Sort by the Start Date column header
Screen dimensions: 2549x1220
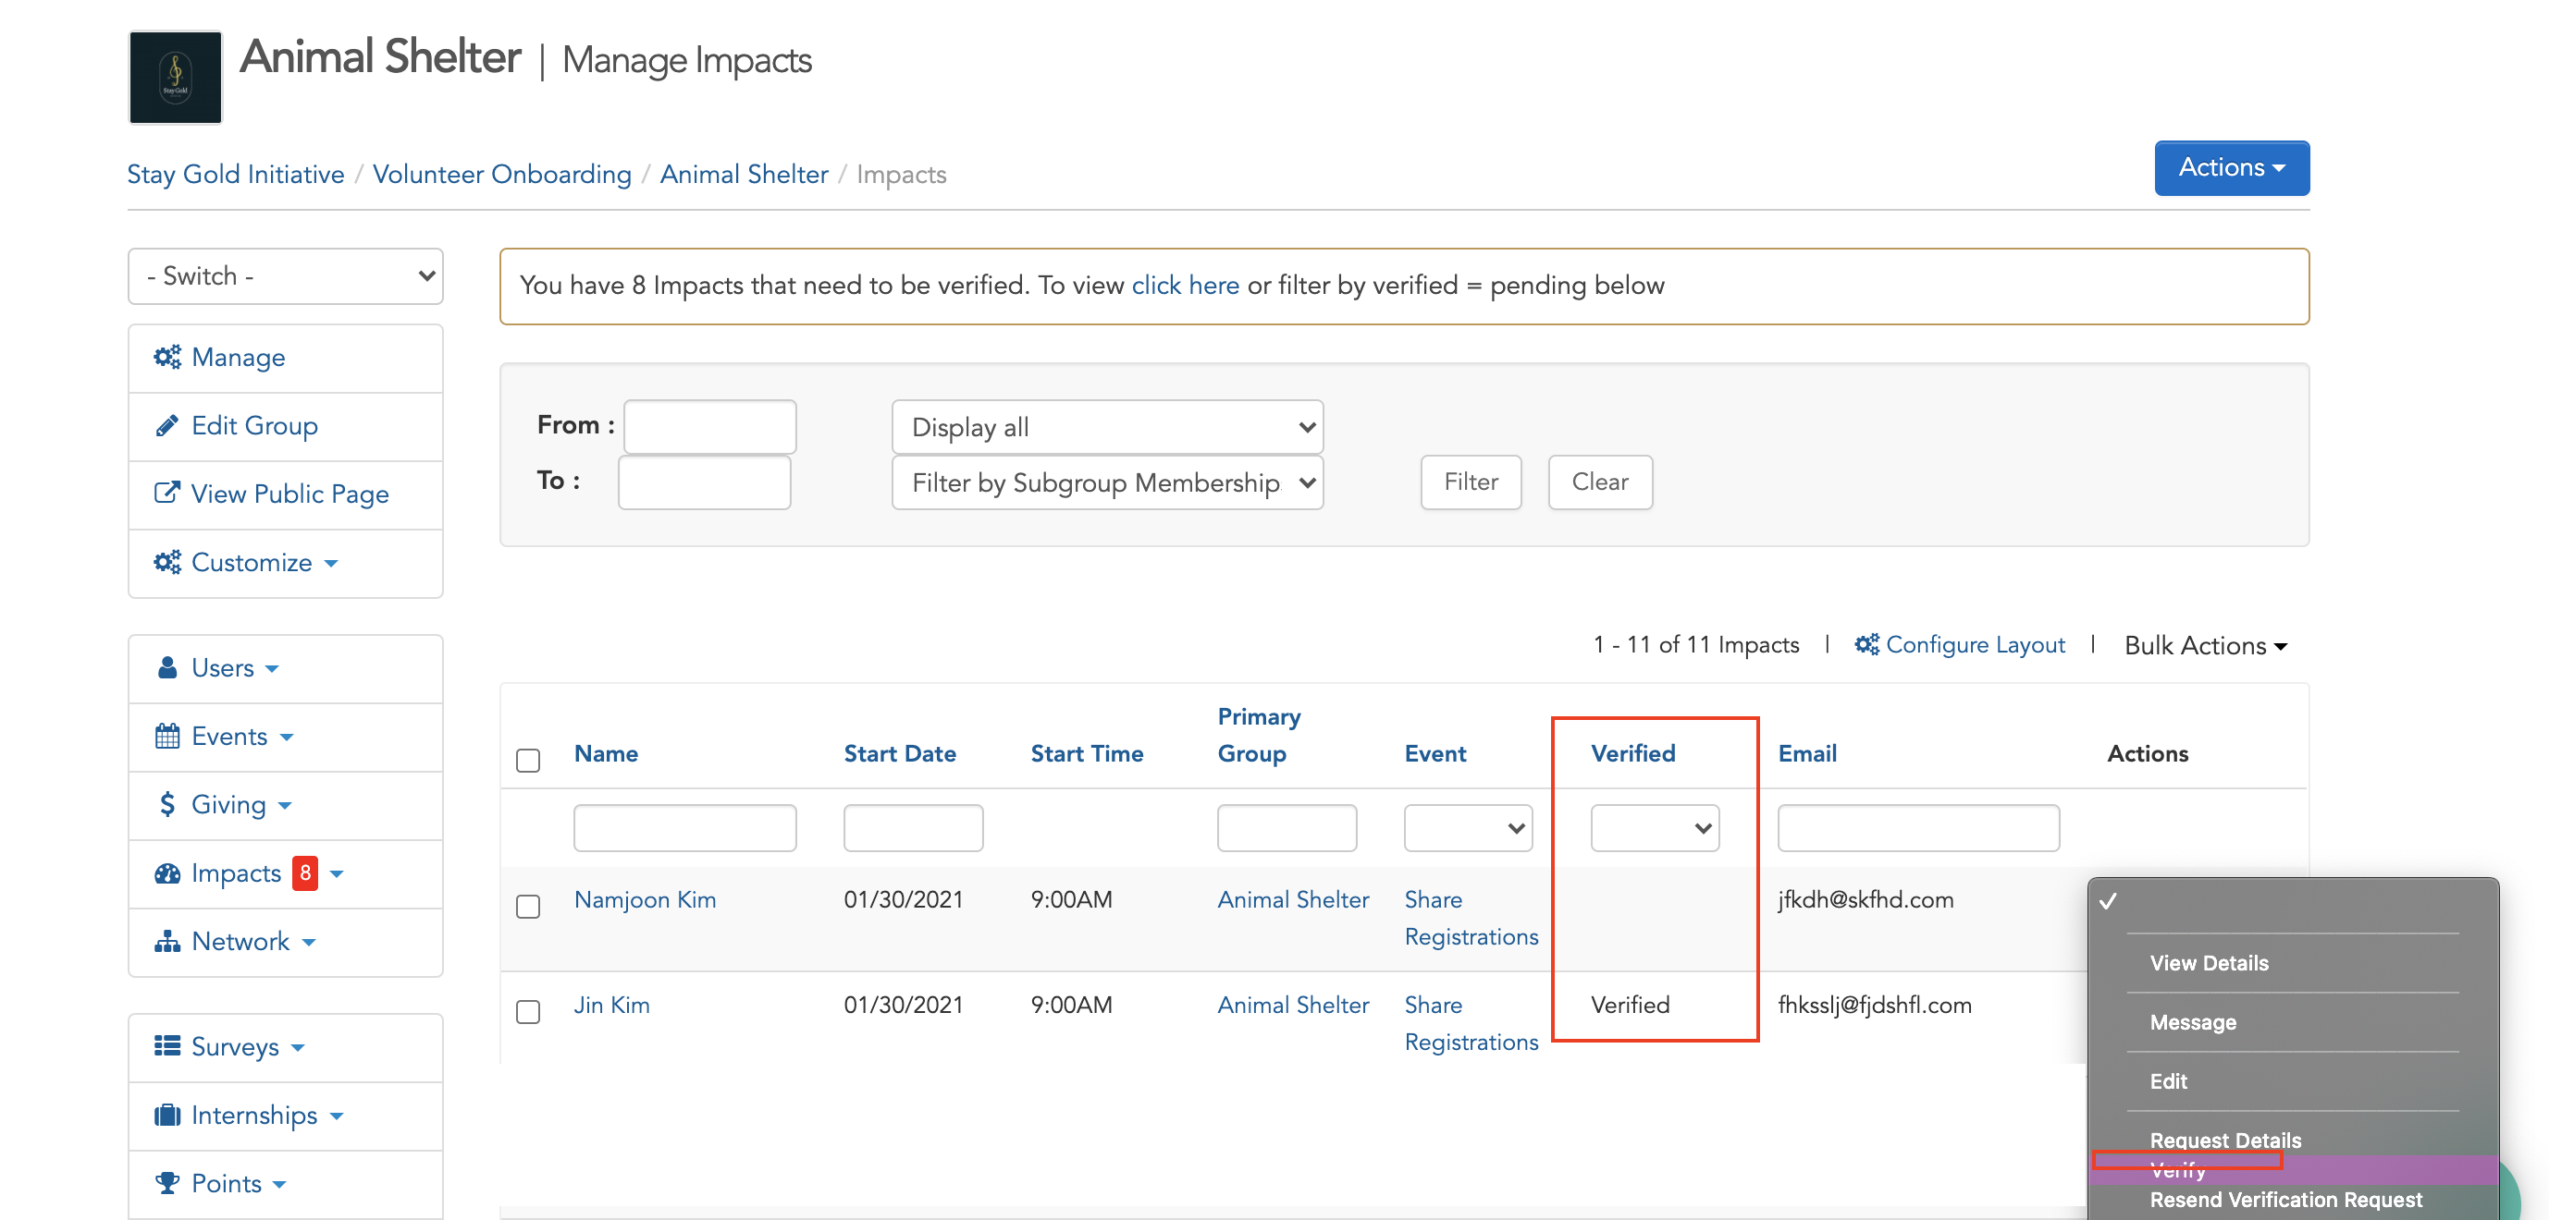click(x=900, y=753)
